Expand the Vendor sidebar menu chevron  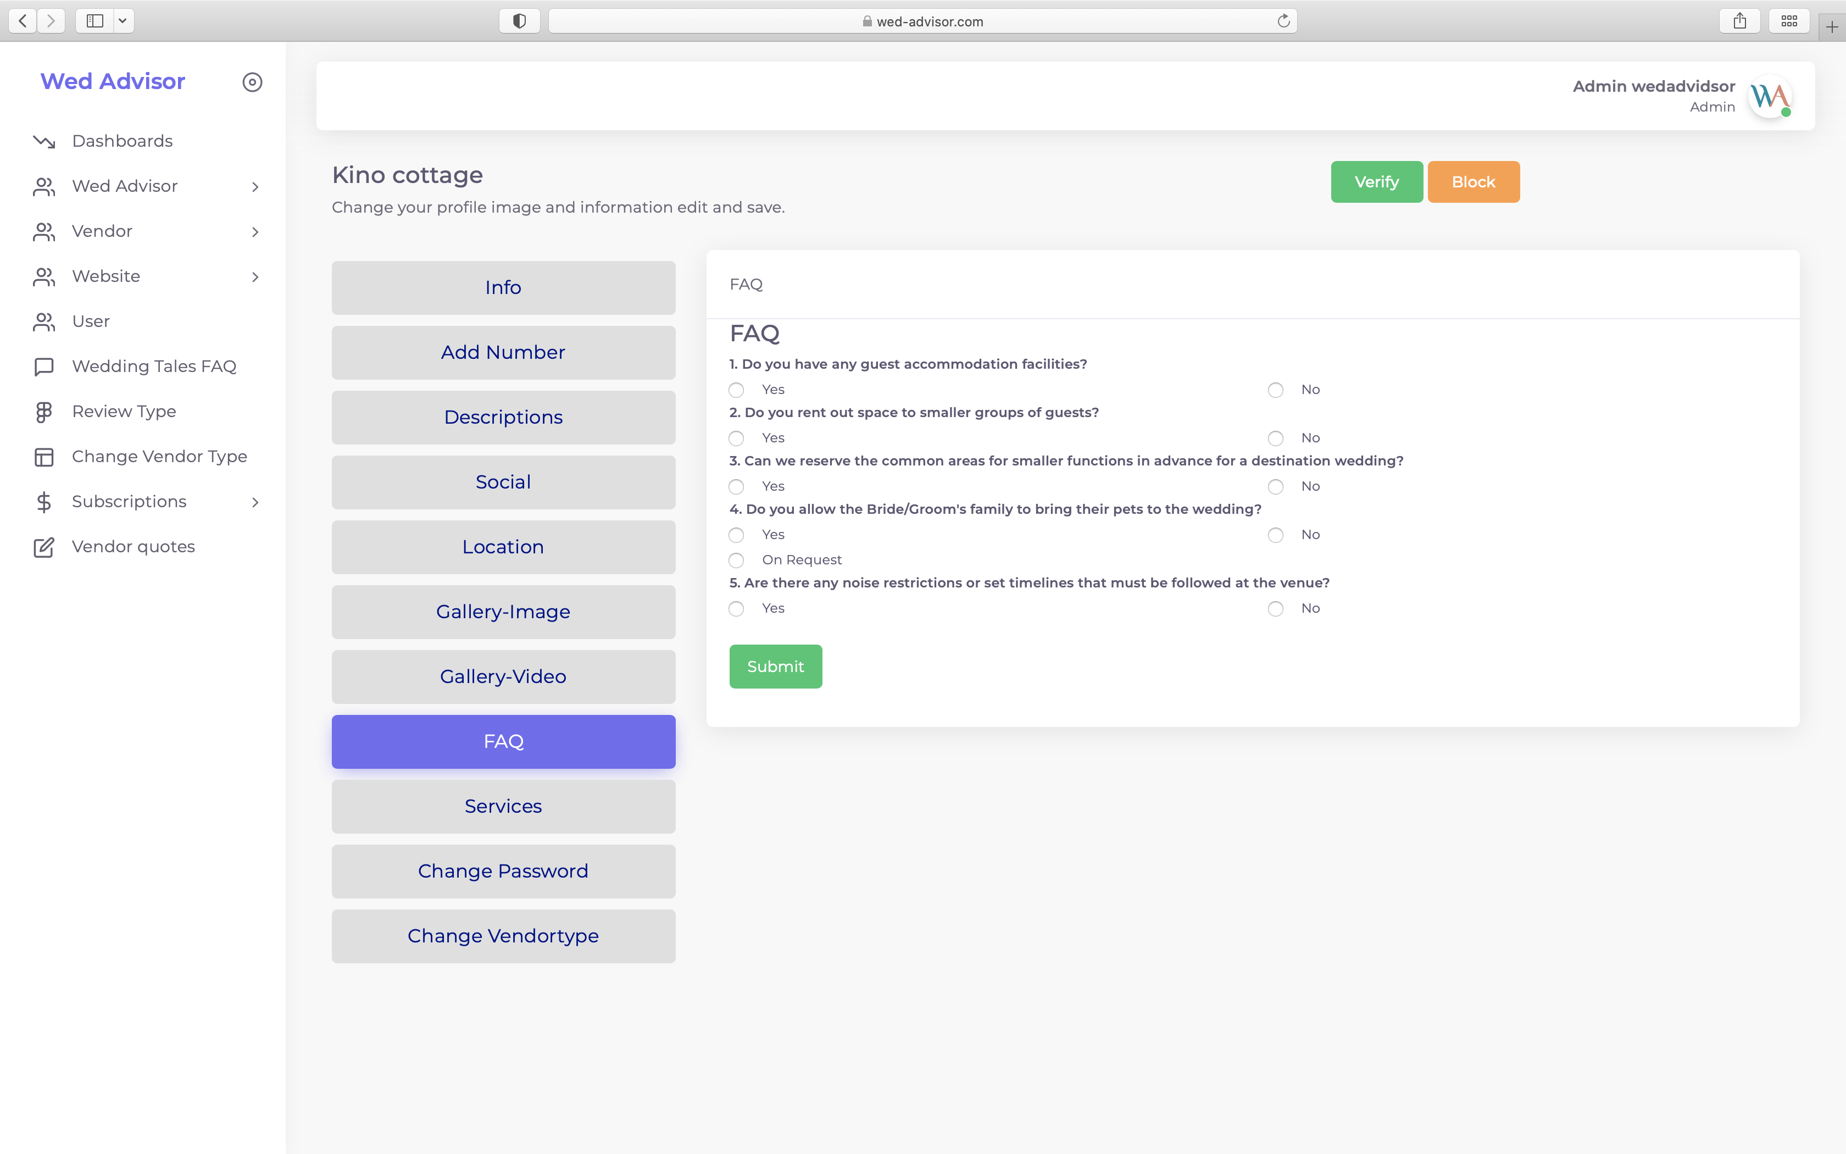tap(255, 232)
